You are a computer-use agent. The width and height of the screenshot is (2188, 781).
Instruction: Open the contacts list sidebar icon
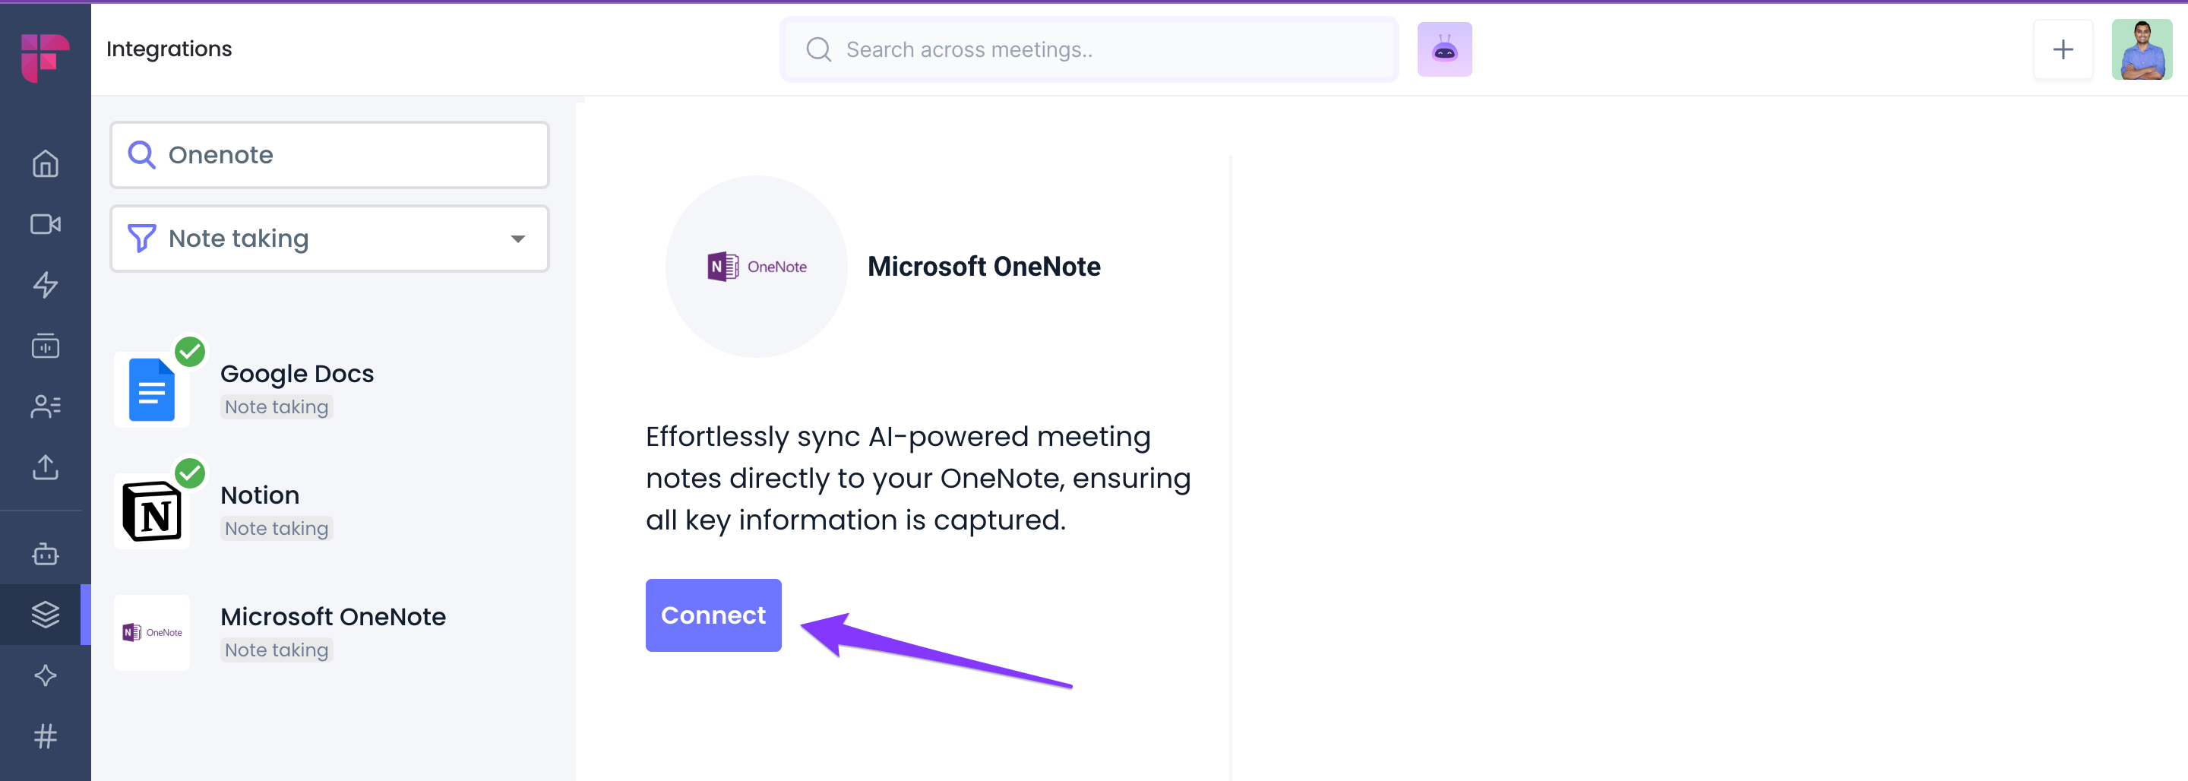pyautogui.click(x=45, y=406)
